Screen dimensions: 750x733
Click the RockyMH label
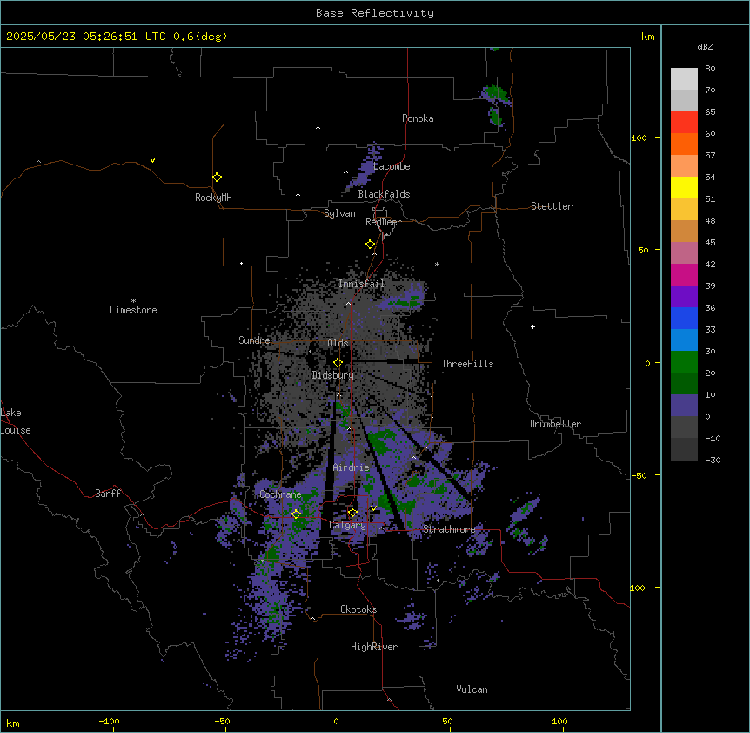click(213, 198)
